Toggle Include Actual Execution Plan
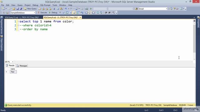 [x=78, y=13]
